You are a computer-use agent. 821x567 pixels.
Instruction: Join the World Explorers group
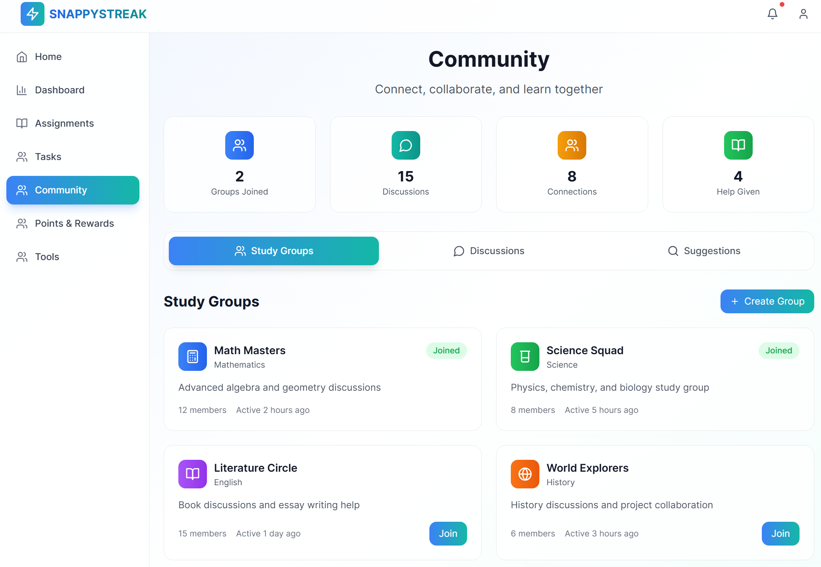tap(780, 534)
